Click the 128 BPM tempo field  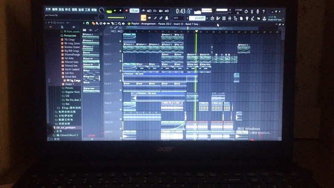[134, 10]
